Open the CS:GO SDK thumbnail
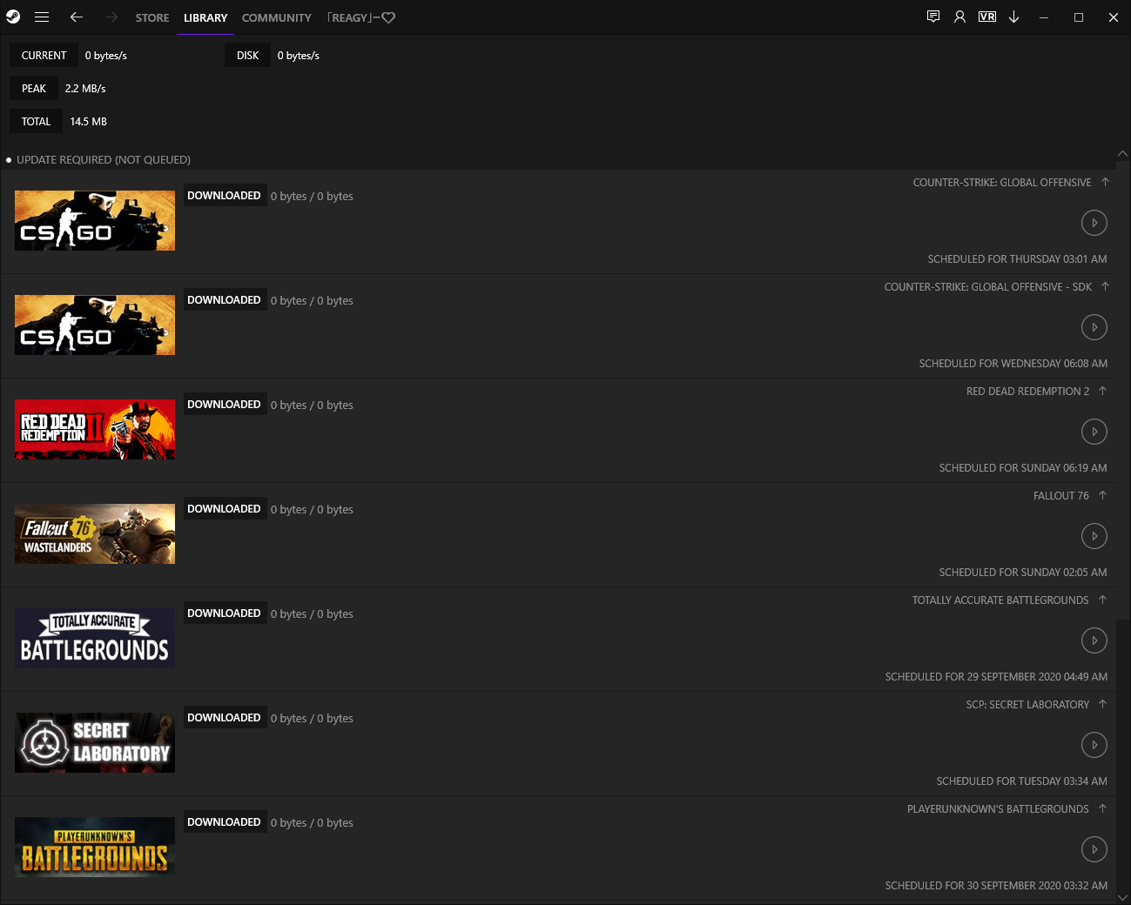The width and height of the screenshot is (1131, 905). pyautogui.click(x=95, y=325)
